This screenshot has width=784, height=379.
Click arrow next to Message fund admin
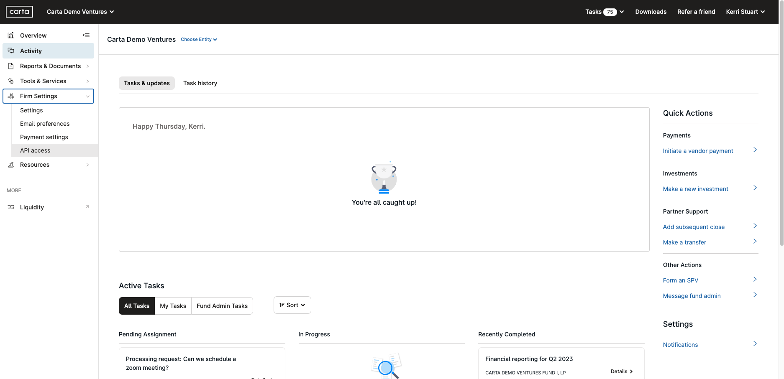[x=755, y=295]
